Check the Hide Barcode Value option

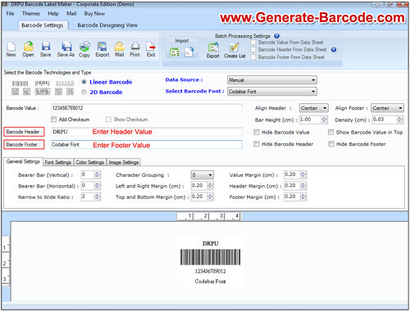coord(257,132)
